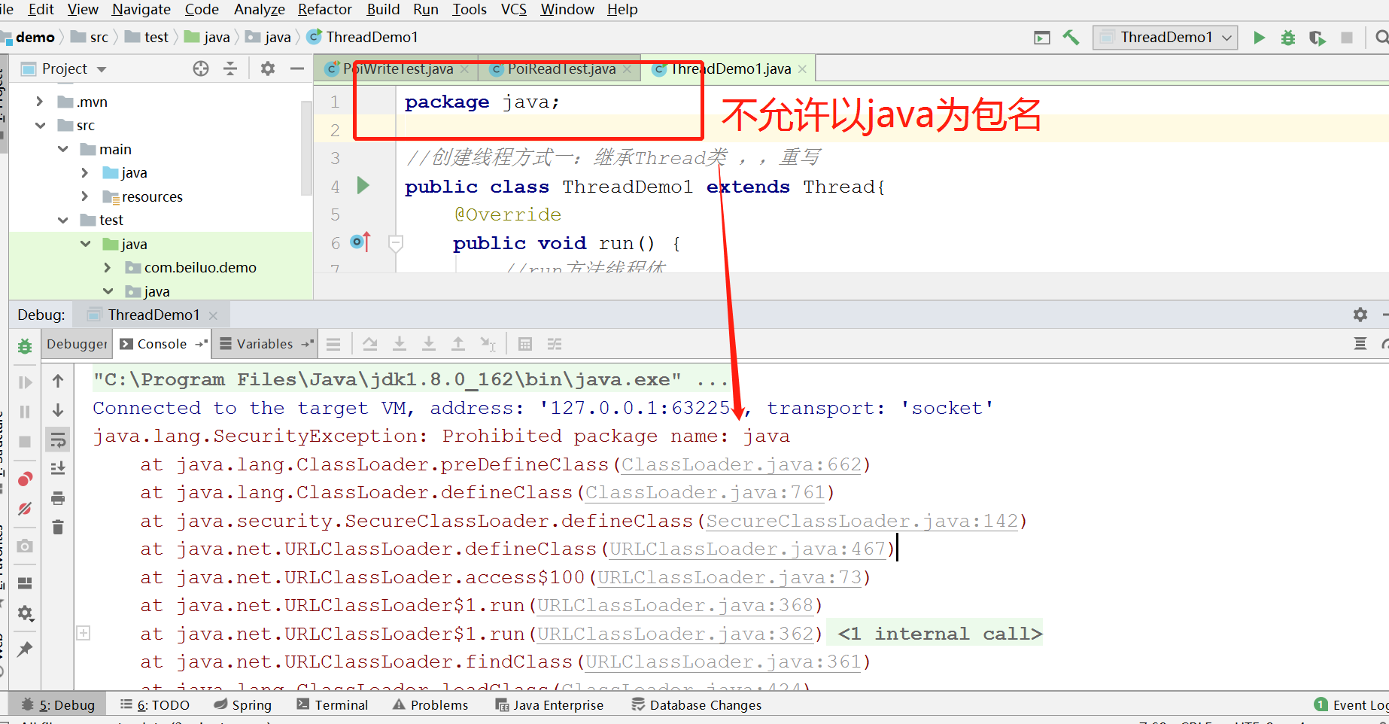Collapse the src folder

[40, 126]
